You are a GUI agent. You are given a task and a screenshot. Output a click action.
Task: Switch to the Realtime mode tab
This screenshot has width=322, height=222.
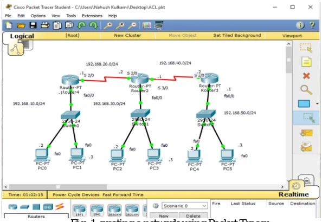(293, 194)
